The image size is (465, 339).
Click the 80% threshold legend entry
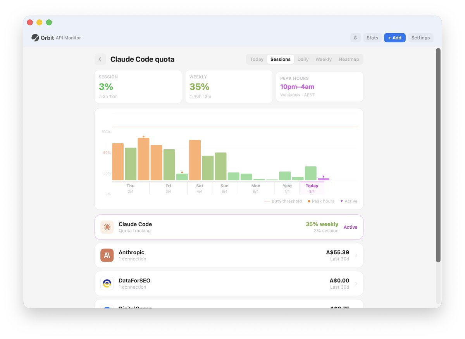(283, 201)
